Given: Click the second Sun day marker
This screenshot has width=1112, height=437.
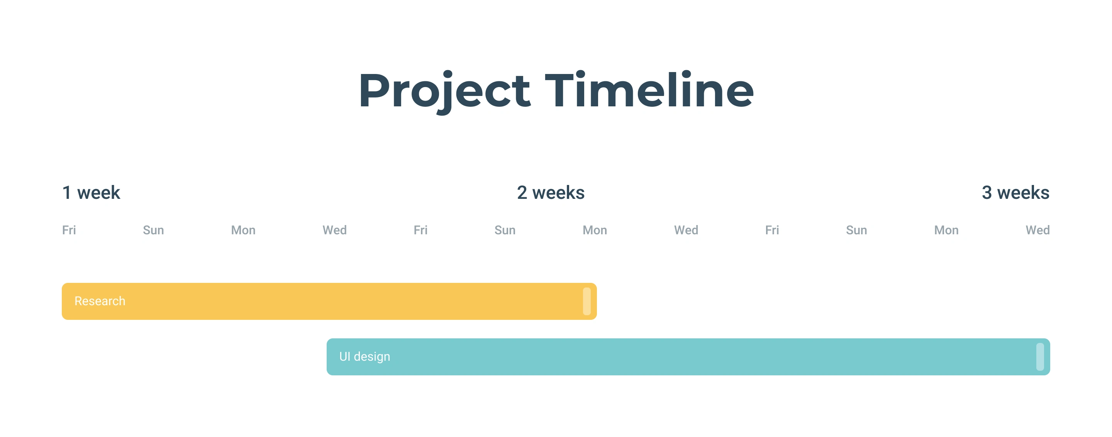Looking at the screenshot, I should [x=505, y=230].
